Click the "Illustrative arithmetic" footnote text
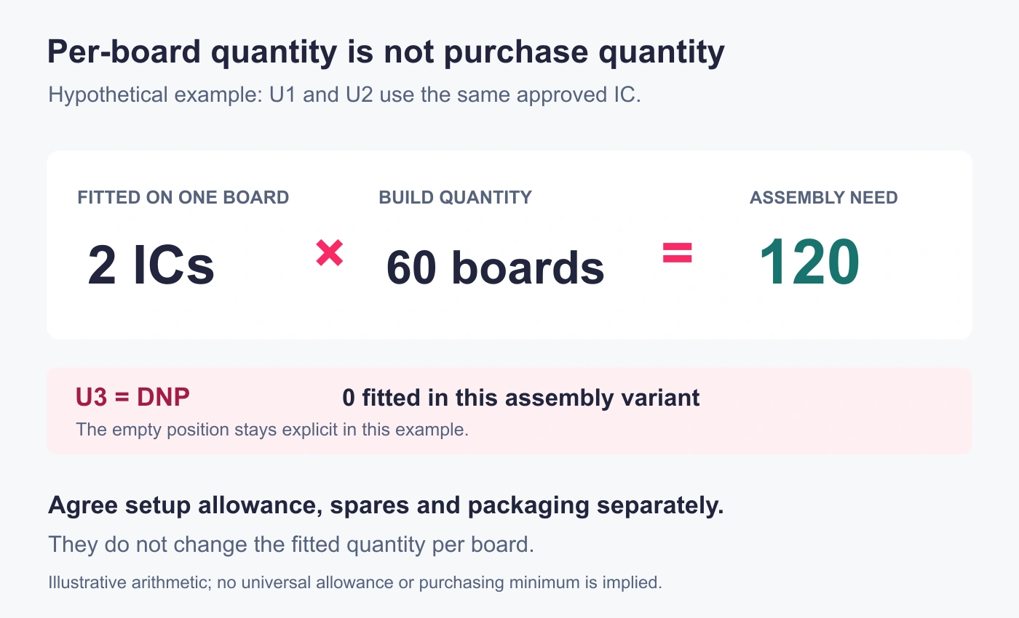 pyautogui.click(x=355, y=582)
